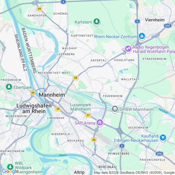Image resolution: width=175 pixels, height=175 pixels.
Task: Open the Radio Regenbogen theater masks pin
Action: [x=128, y=49]
